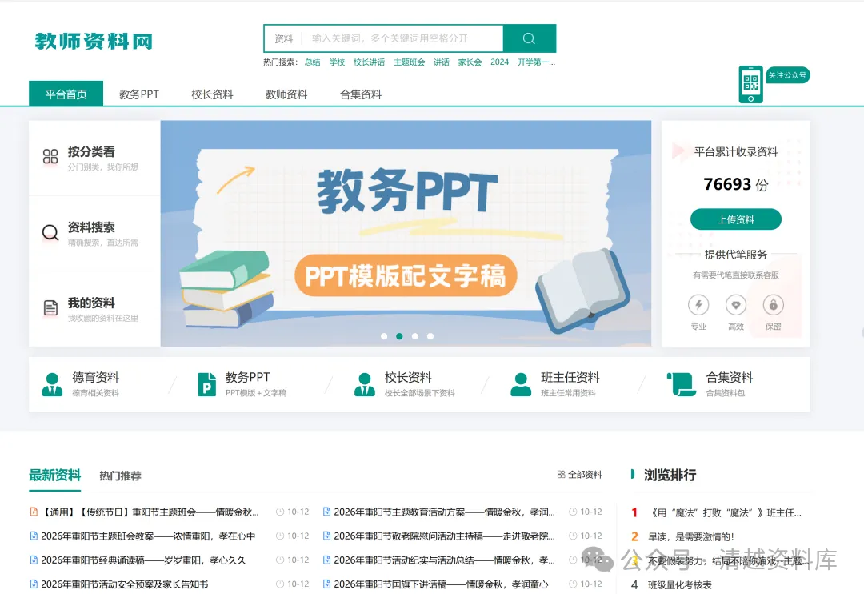Click the orange file icon beside 【通用】 row

pyautogui.click(x=34, y=512)
